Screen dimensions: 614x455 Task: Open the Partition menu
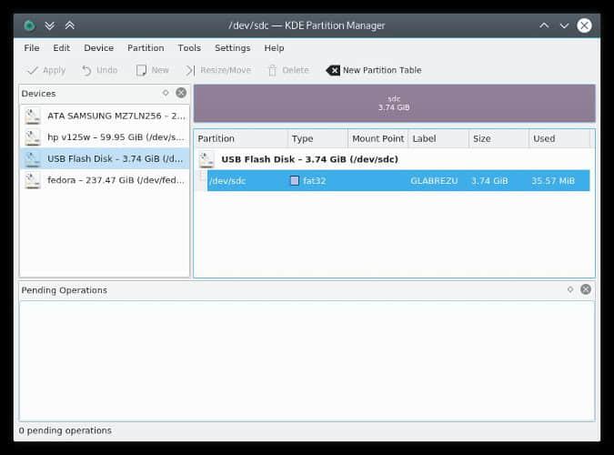tap(146, 48)
